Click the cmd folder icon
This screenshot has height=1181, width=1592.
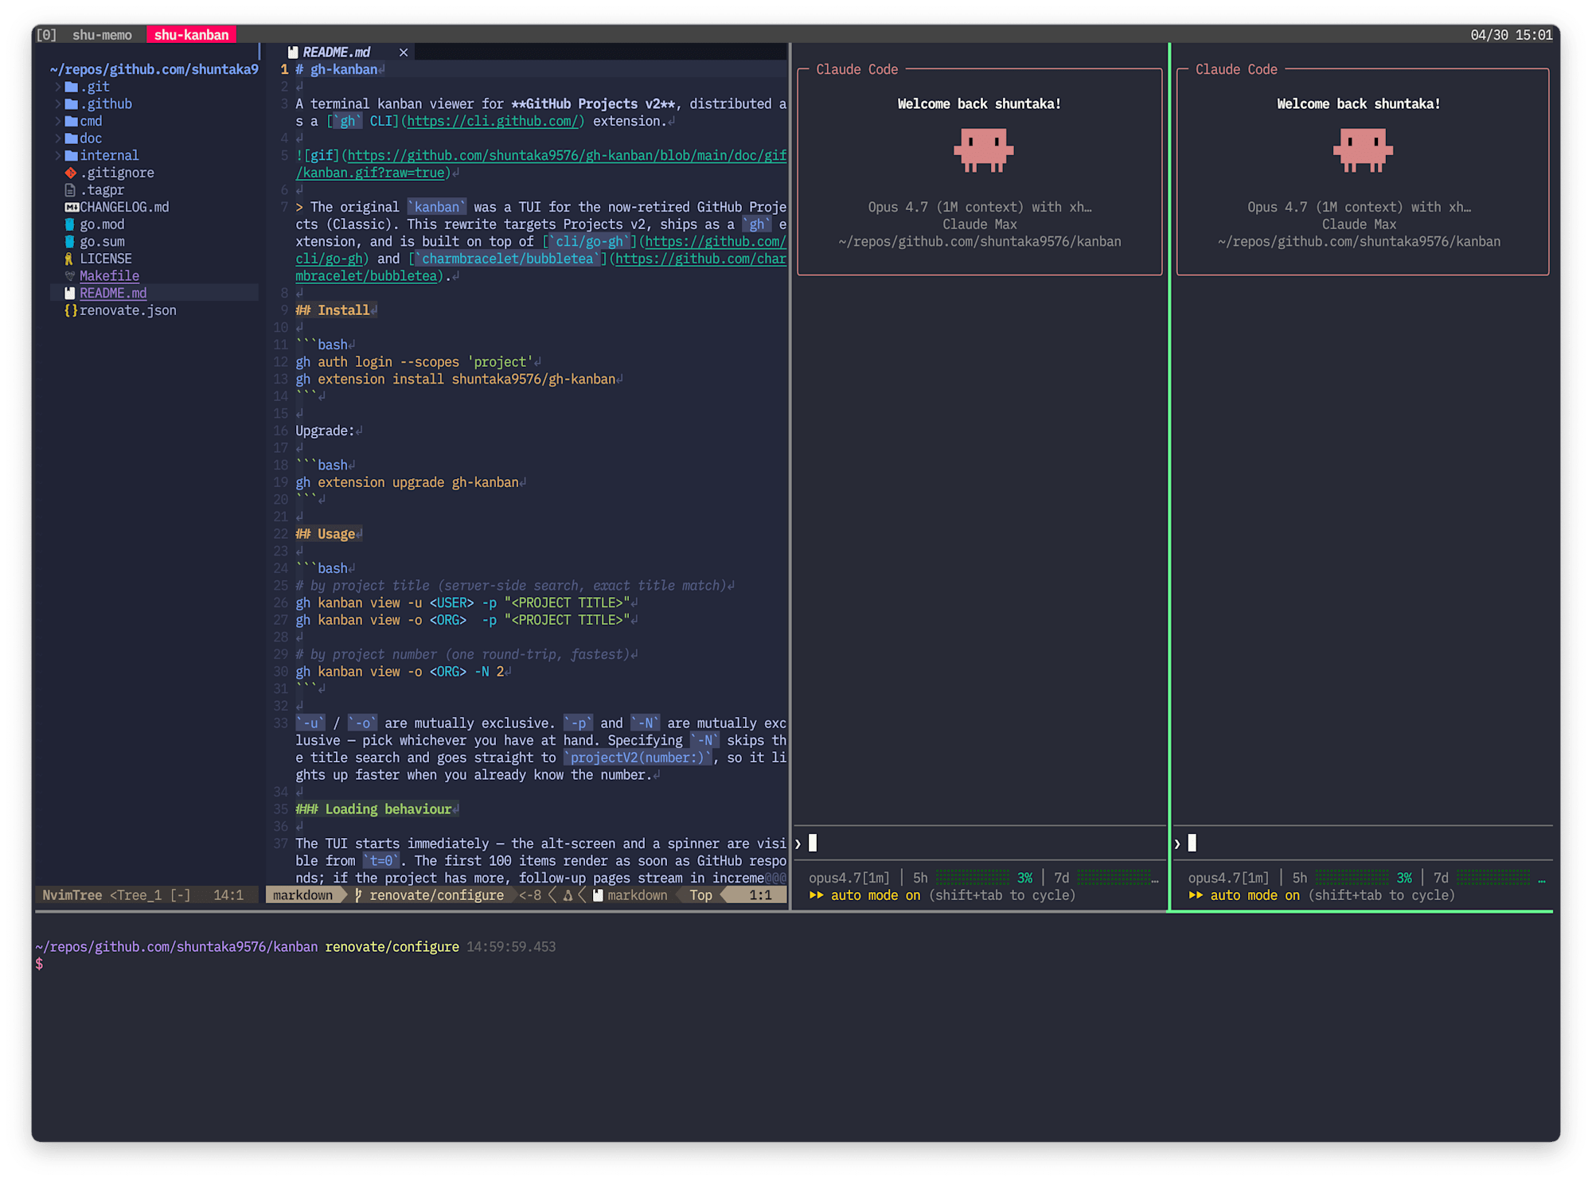(71, 121)
